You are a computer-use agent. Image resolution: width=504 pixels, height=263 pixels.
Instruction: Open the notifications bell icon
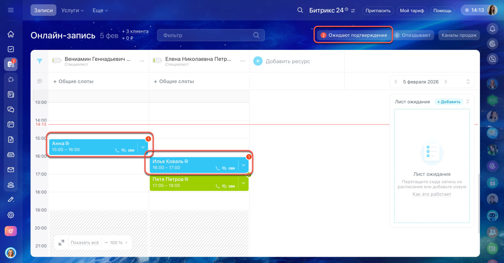click(x=492, y=28)
